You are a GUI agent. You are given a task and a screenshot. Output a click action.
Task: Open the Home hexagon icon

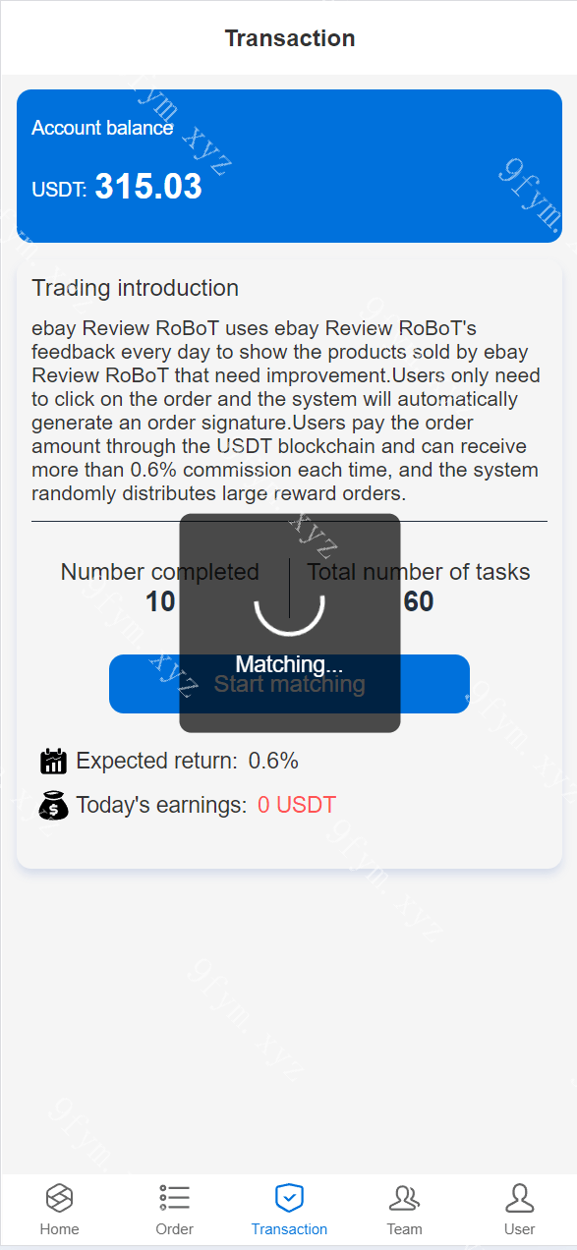click(x=59, y=1198)
